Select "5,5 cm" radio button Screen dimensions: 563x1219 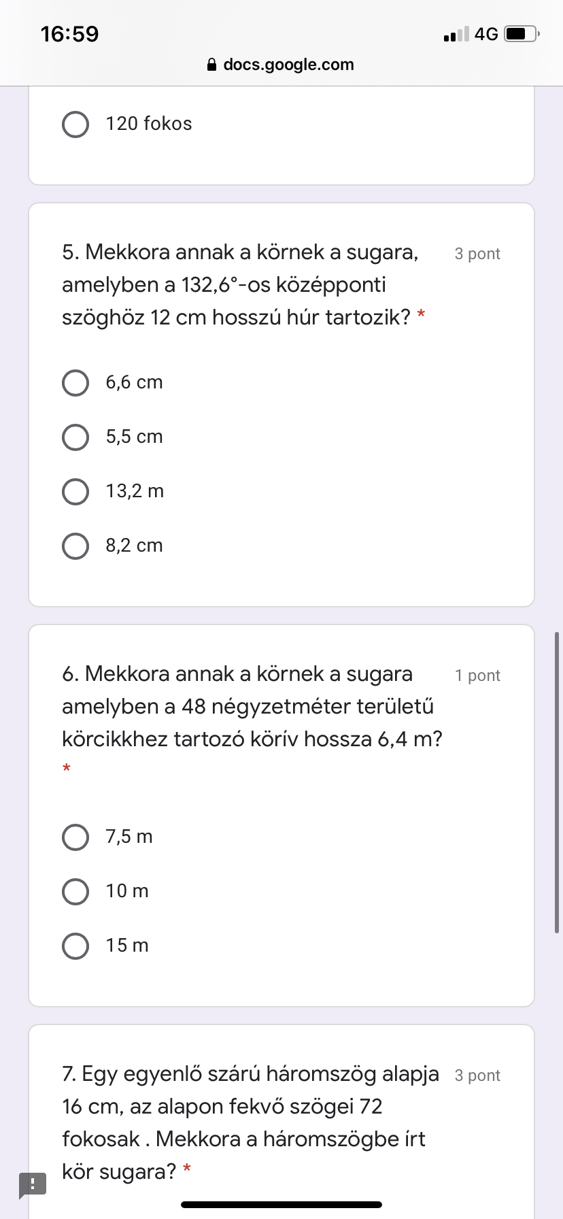click(75, 437)
